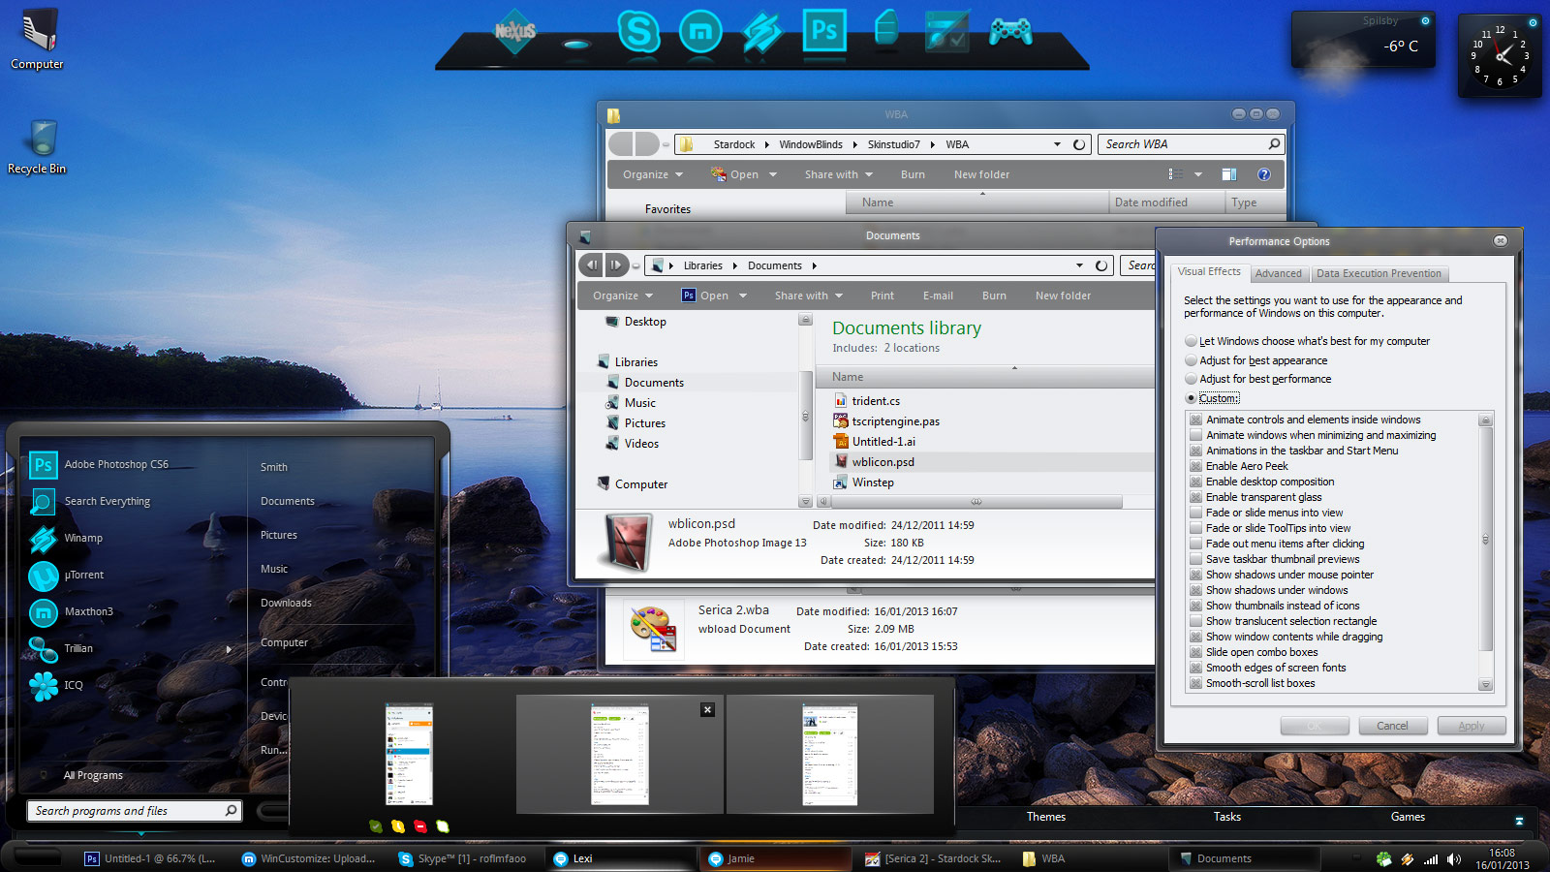Expand the Organize dropdown in Documents window
The width and height of the screenshot is (1550, 872).
pyautogui.click(x=623, y=296)
